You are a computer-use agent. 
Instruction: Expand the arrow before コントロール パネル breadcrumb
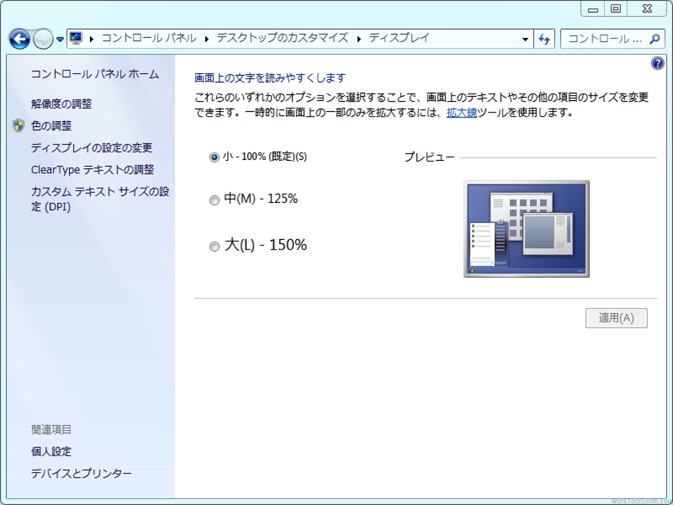pos(91,39)
